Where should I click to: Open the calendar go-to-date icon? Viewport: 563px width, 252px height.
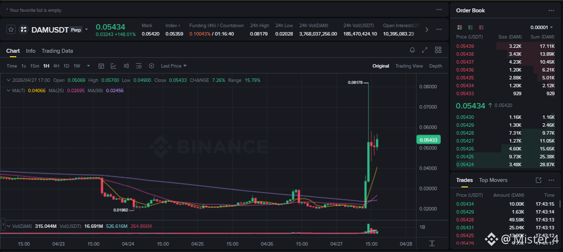click(x=101, y=66)
